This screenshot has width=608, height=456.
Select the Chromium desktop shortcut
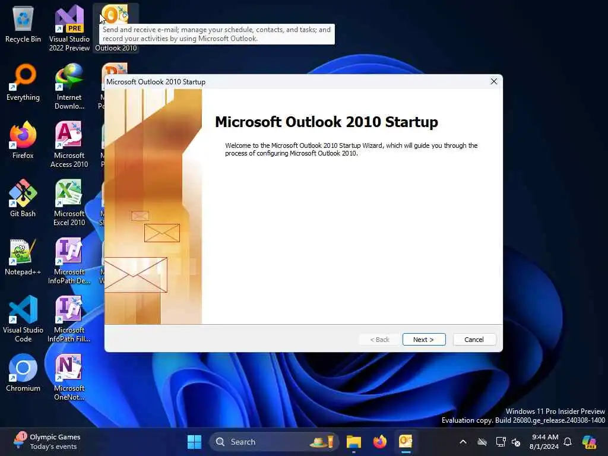point(23,373)
